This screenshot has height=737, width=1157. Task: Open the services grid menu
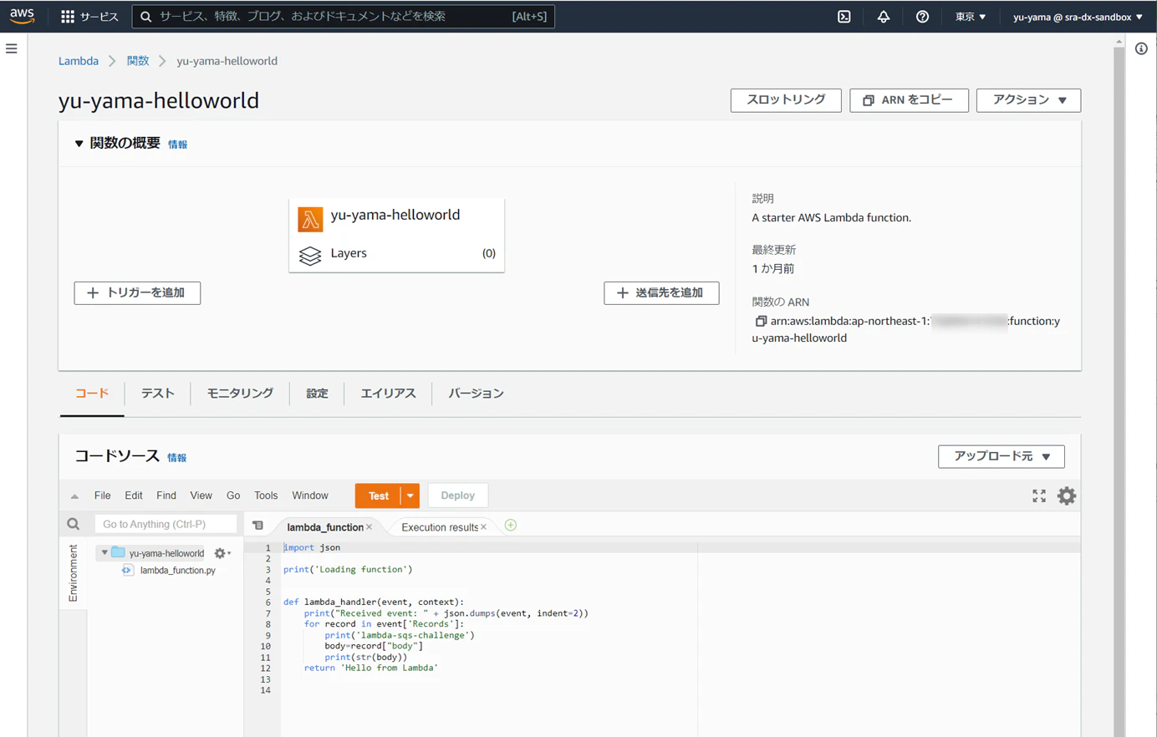pos(68,17)
